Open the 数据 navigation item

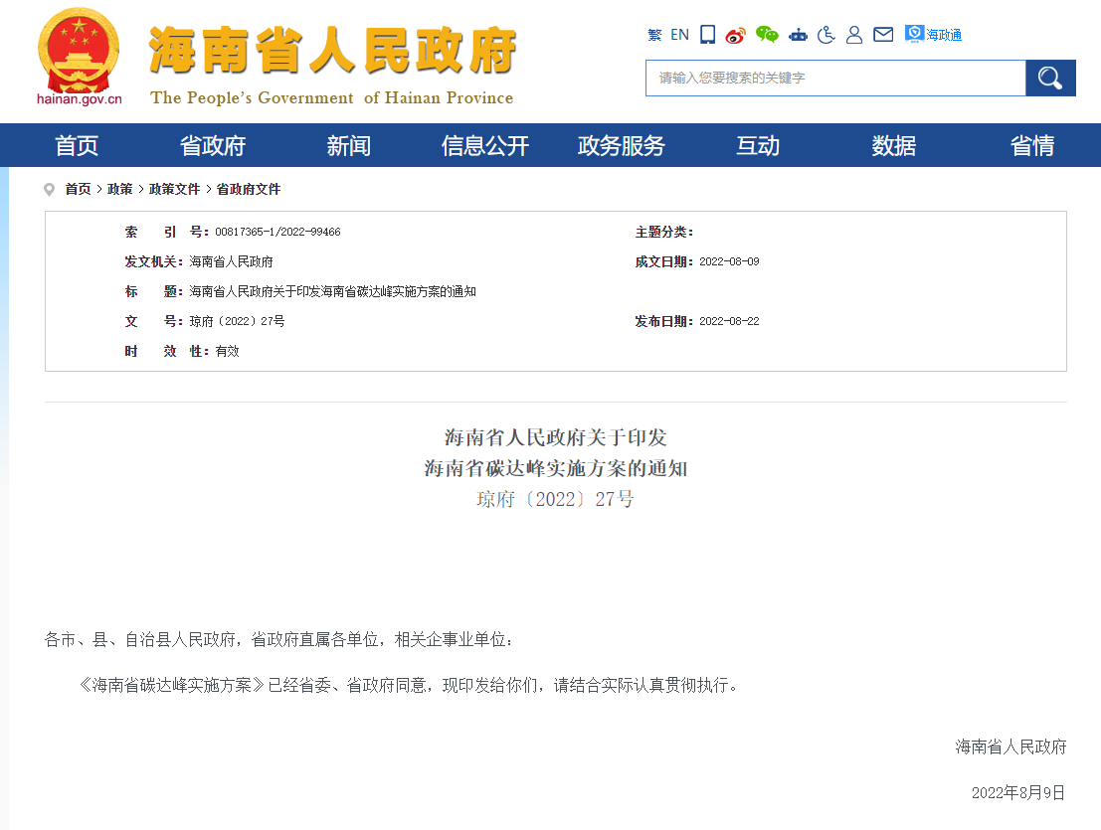tap(893, 146)
